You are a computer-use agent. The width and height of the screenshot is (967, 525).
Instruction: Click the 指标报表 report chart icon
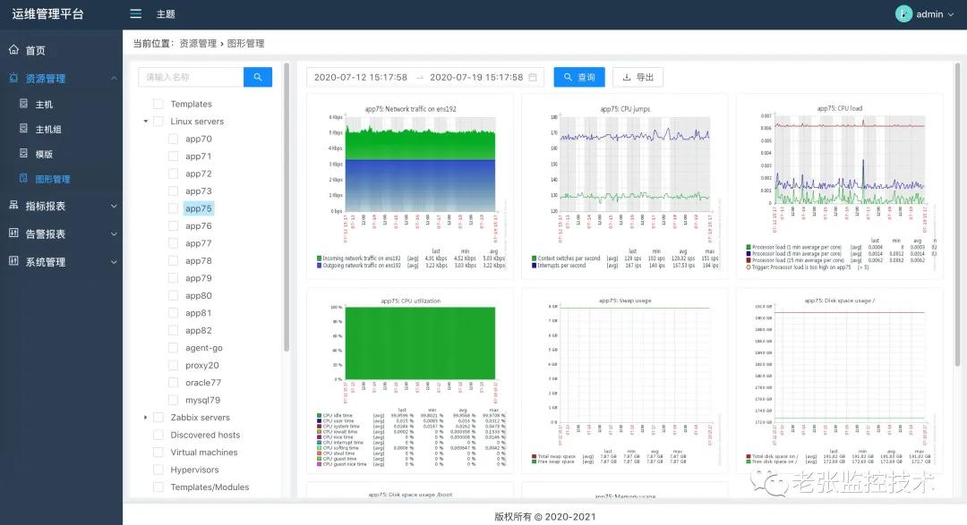pos(14,204)
